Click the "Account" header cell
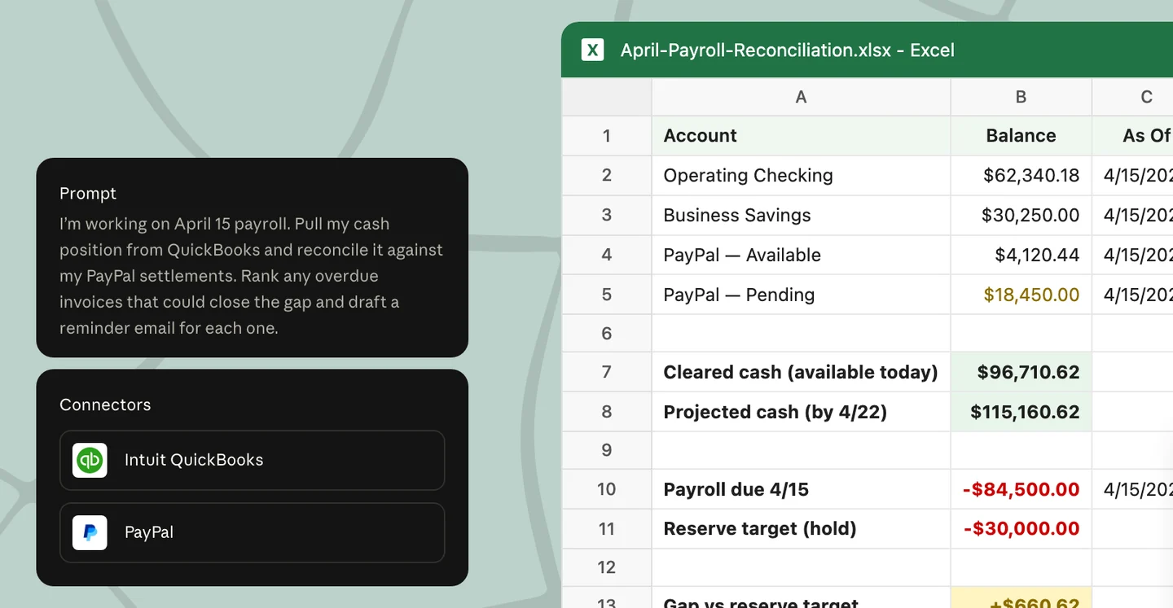Screen dimensions: 1173x608 pyautogui.click(x=801, y=136)
